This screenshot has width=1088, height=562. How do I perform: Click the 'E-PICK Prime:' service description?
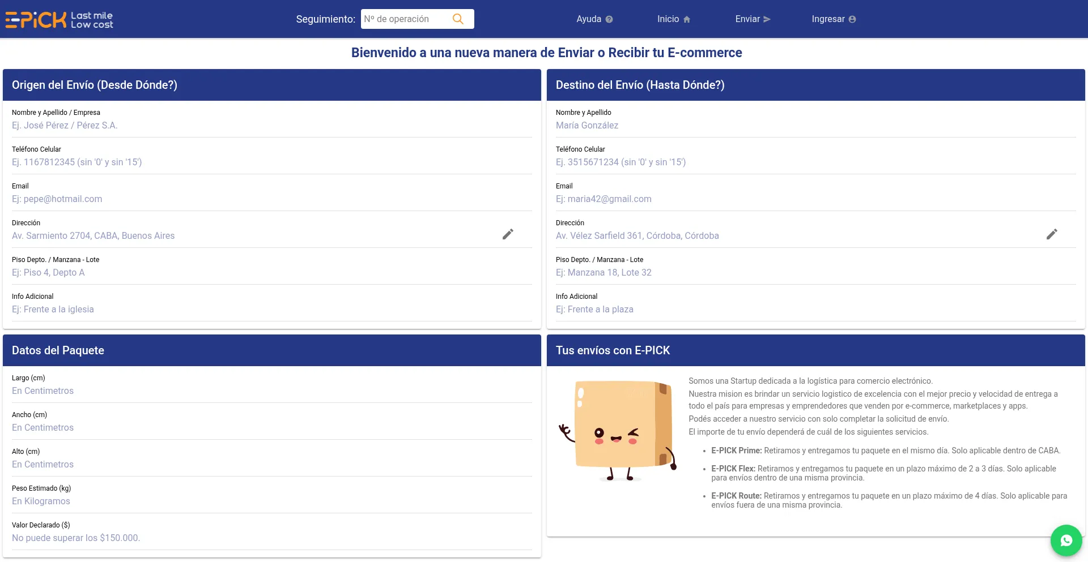coord(886,451)
